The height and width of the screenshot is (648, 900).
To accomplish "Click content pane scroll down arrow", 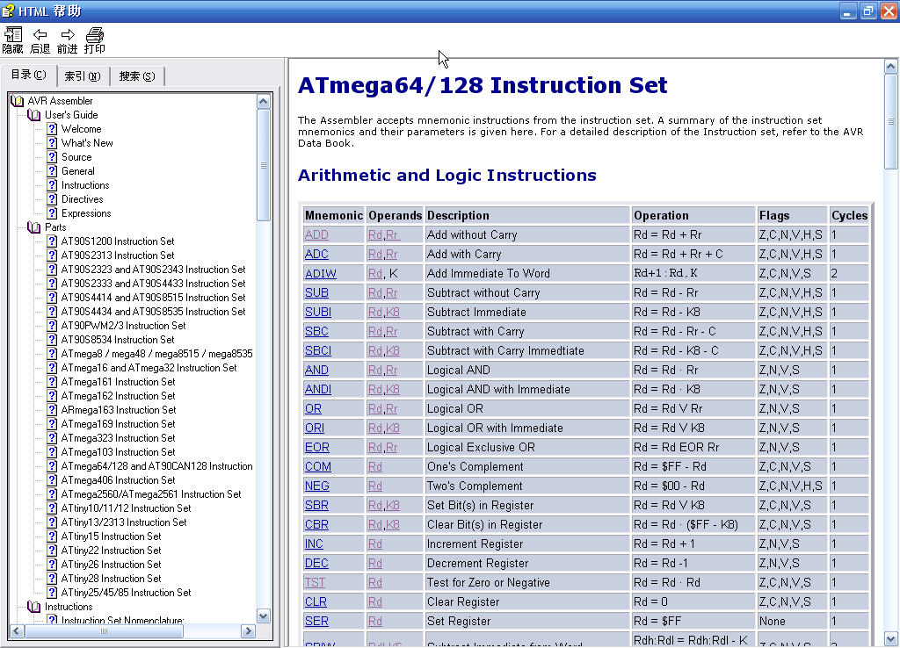I will point(890,639).
